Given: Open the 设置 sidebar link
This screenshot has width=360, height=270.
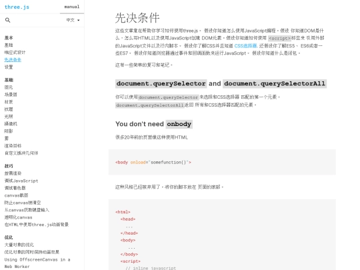Looking at the screenshot, I should click(x=9, y=67).
